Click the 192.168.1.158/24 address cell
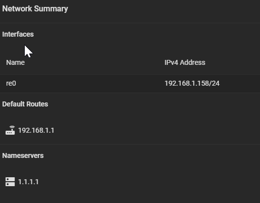The image size is (260, 203). [x=192, y=83]
